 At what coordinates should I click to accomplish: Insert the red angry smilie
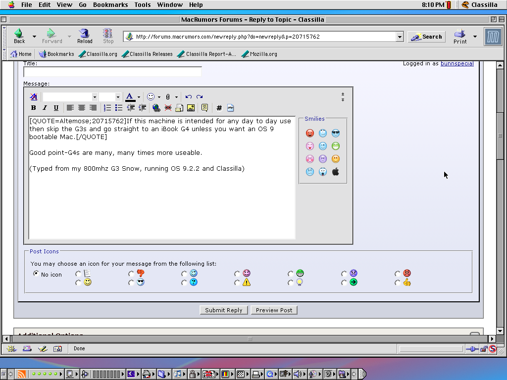coord(310,133)
